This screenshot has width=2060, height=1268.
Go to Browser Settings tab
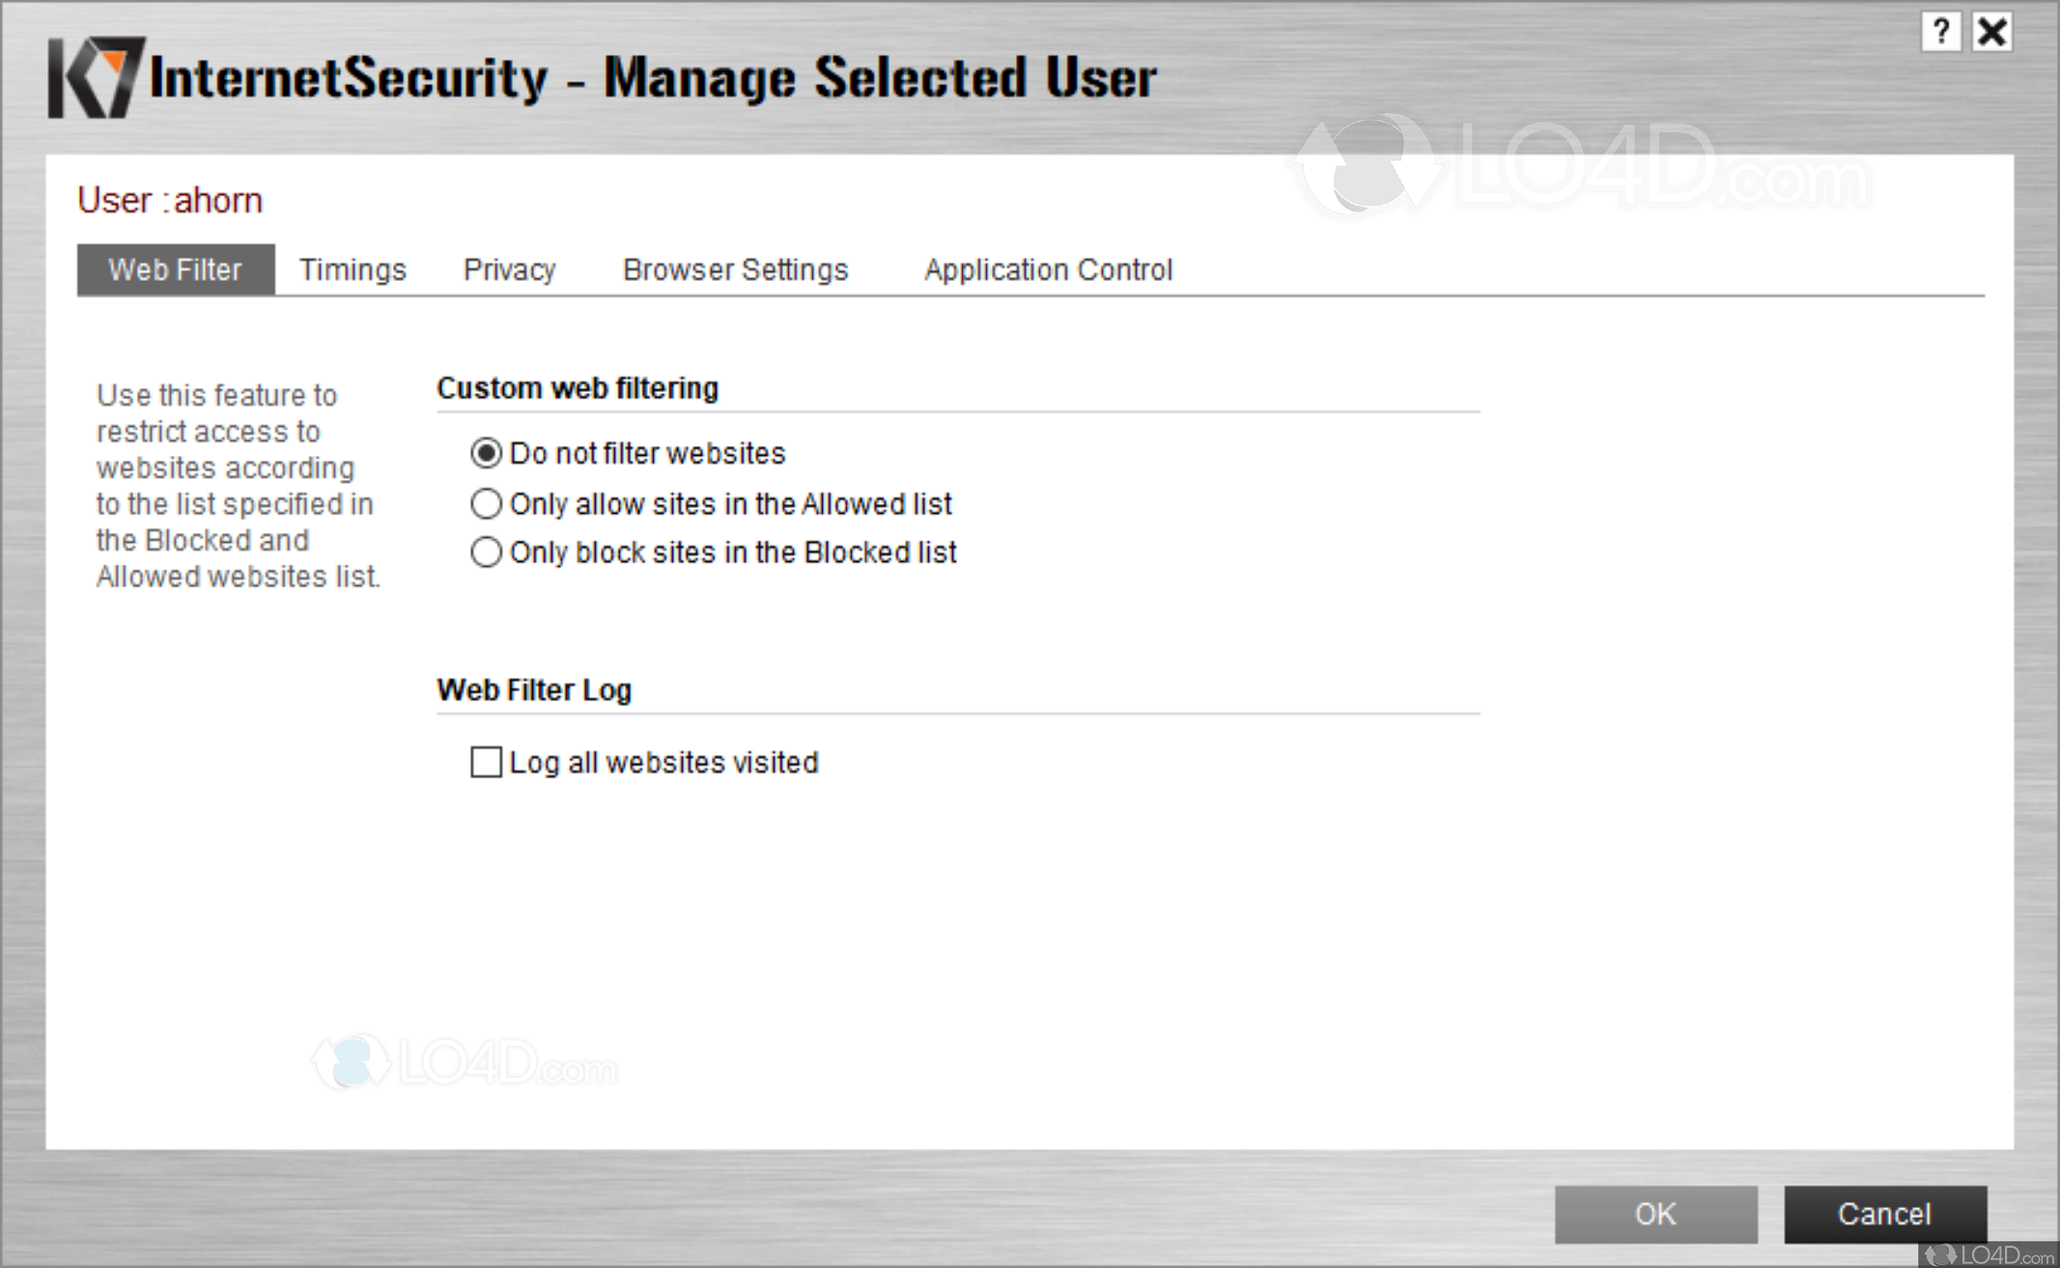coord(735,269)
